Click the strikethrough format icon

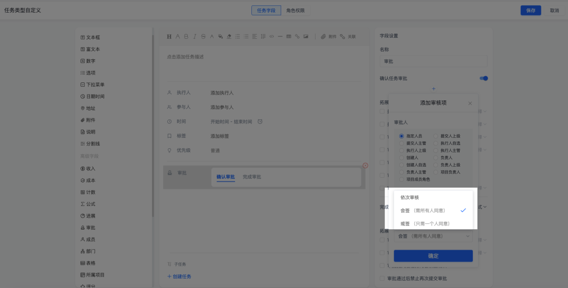[203, 37]
